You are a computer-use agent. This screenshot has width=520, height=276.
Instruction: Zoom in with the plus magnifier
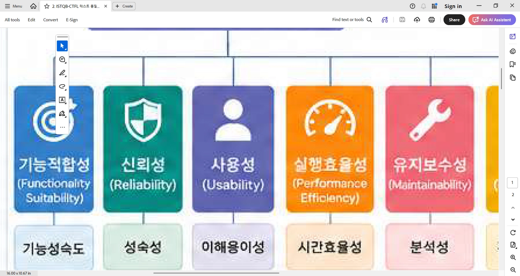point(513,258)
